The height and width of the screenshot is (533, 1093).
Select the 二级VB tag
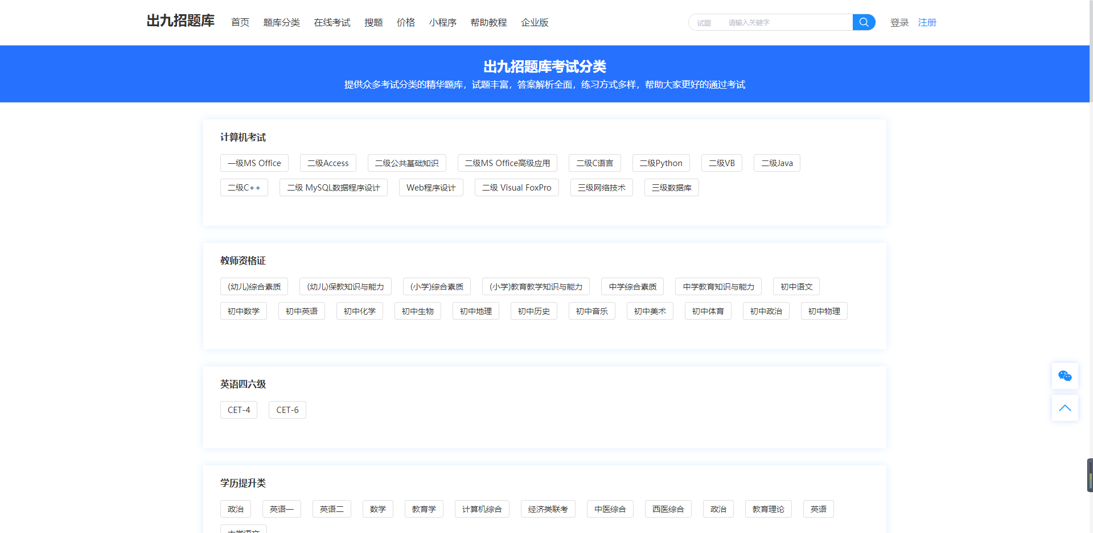722,163
